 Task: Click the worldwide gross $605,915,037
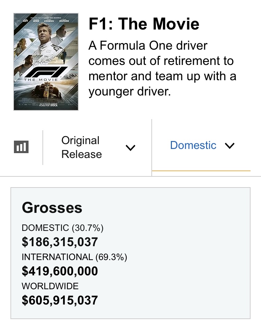pyautogui.click(x=60, y=300)
